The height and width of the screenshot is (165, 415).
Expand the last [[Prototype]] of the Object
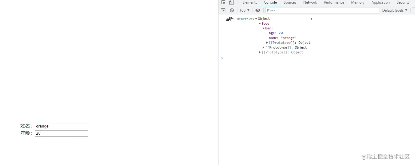pyautogui.click(x=260, y=52)
